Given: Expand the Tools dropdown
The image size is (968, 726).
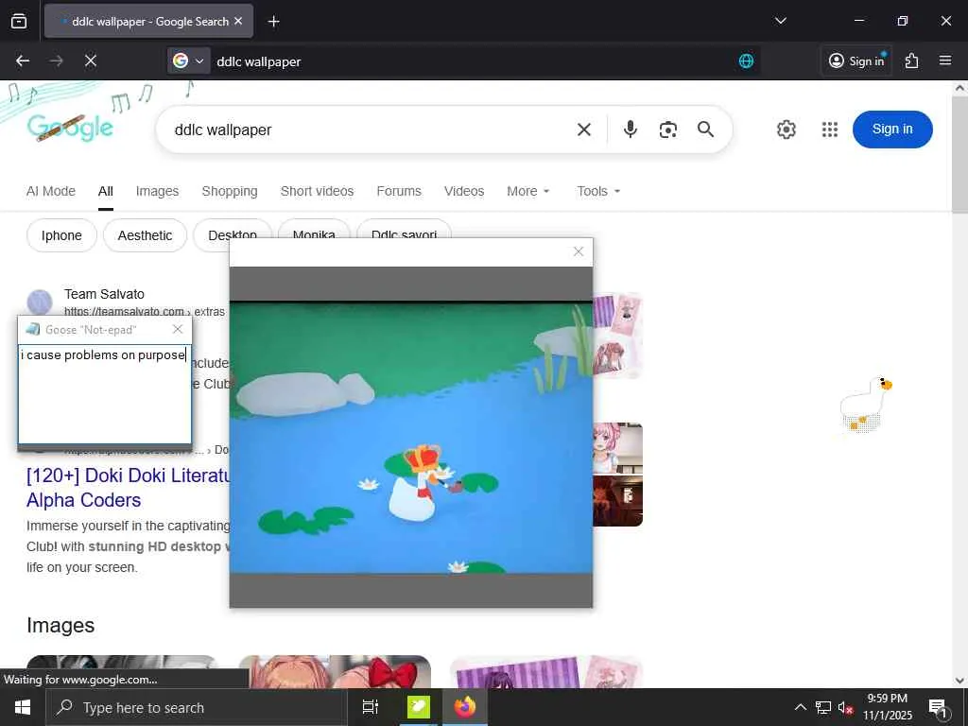Looking at the screenshot, I should (598, 191).
